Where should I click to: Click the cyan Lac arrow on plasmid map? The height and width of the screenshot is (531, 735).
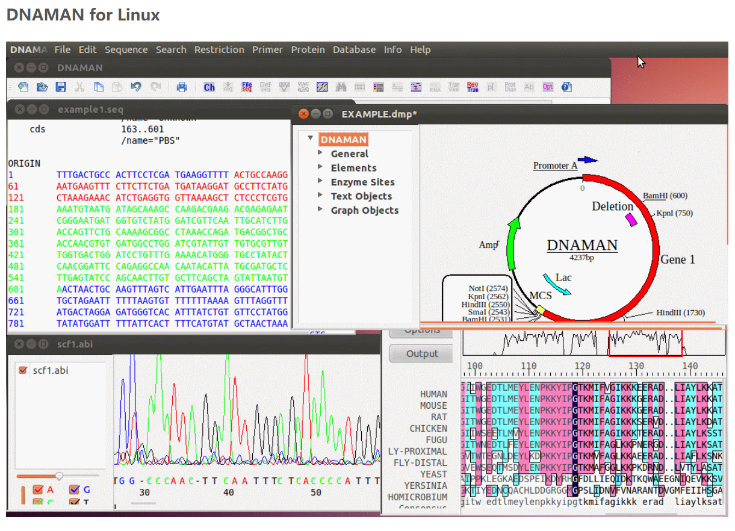tap(556, 284)
